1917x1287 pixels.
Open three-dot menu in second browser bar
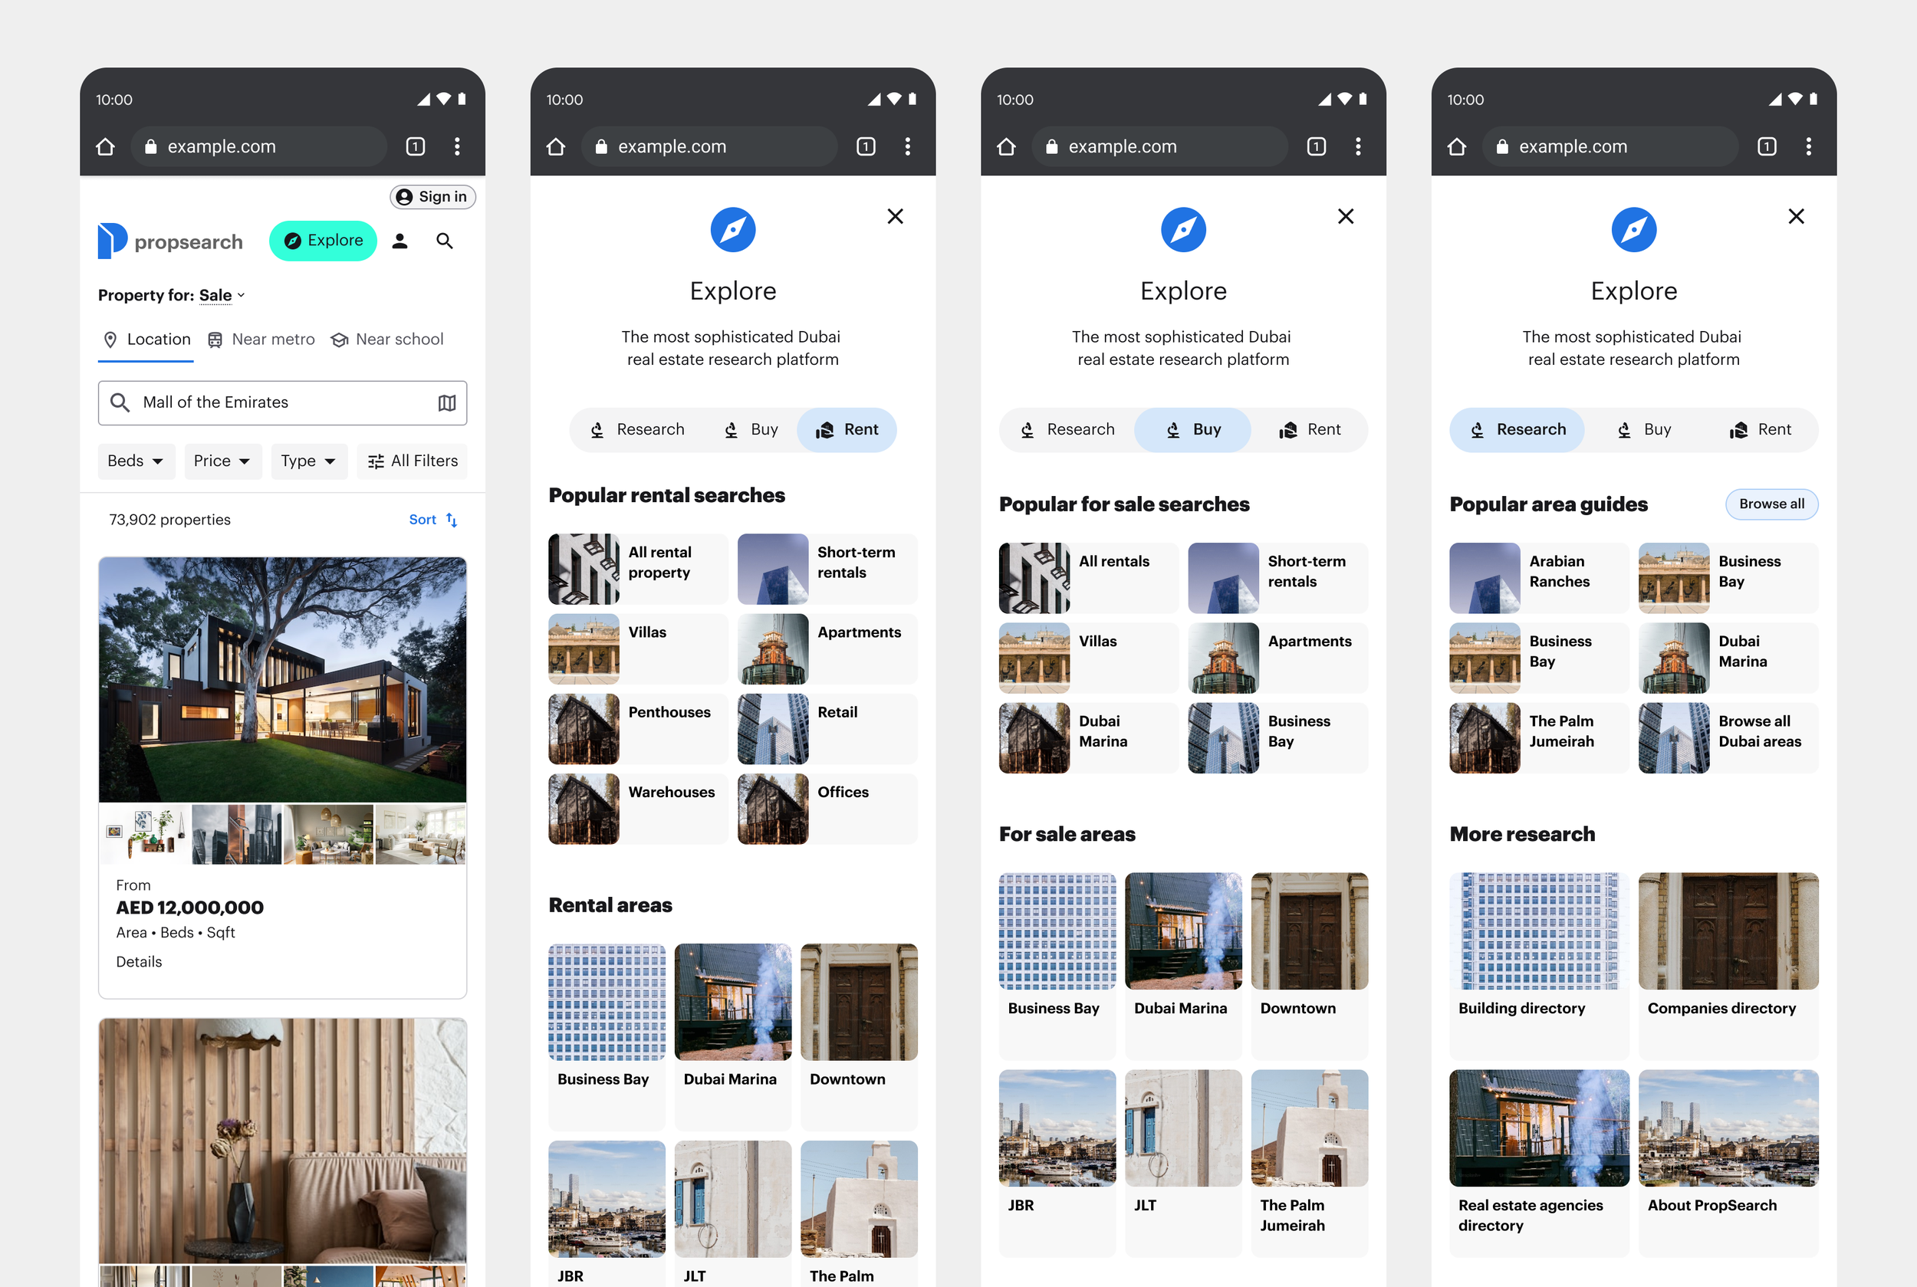tap(907, 146)
